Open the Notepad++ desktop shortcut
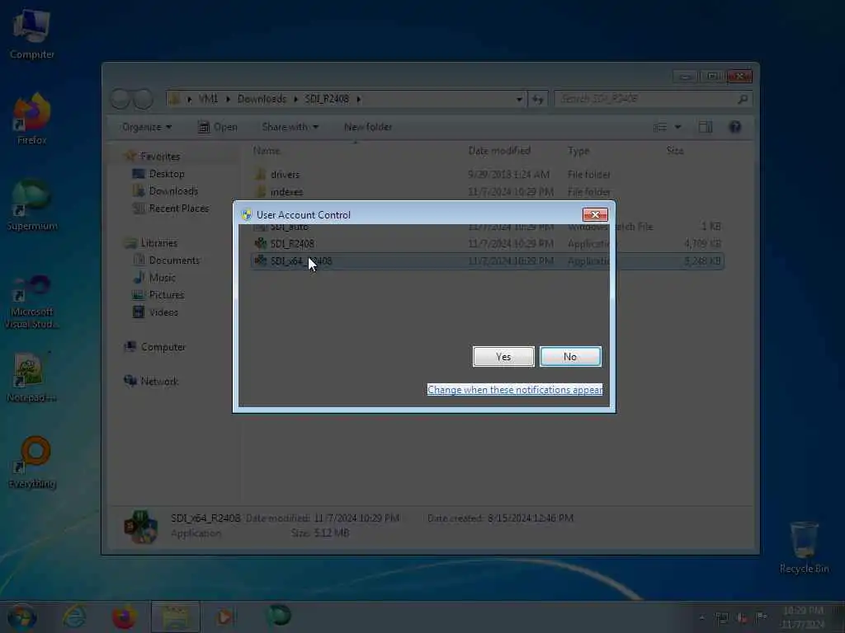 (x=32, y=377)
